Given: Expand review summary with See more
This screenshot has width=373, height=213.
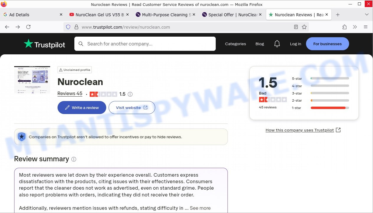Looking at the screenshot, I should pyautogui.click(x=200, y=208).
